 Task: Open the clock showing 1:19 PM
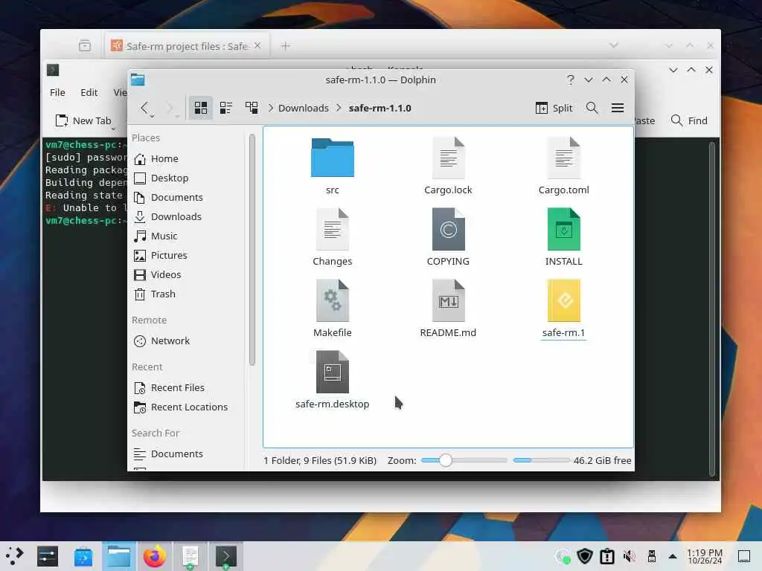[705, 556]
